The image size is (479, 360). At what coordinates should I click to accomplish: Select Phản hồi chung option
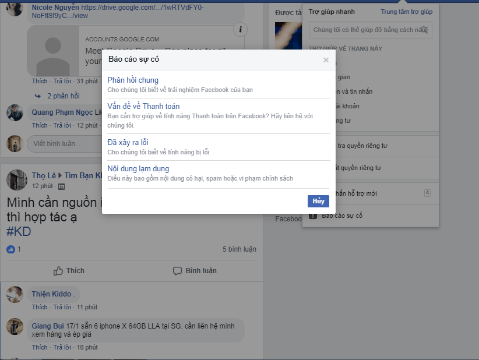click(x=133, y=80)
